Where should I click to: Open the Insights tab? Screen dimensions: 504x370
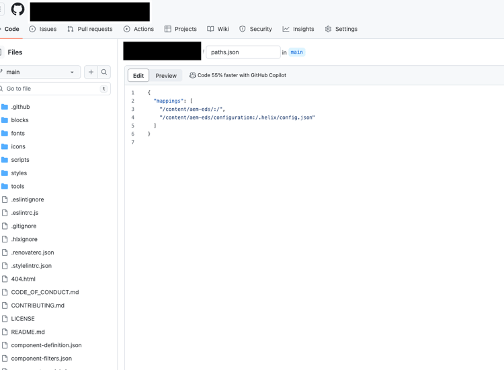click(298, 29)
